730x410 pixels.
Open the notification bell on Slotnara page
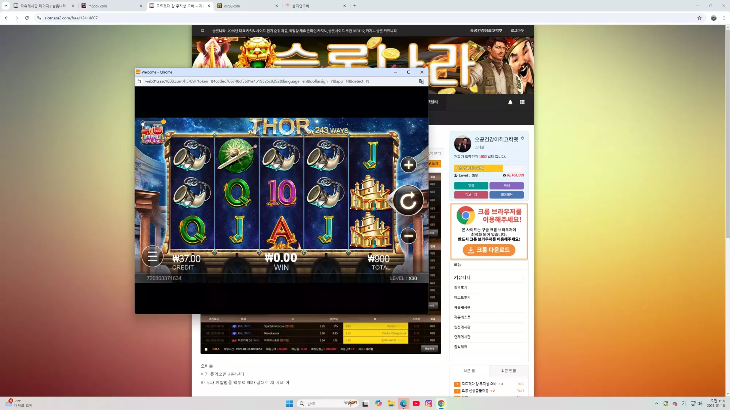510,102
